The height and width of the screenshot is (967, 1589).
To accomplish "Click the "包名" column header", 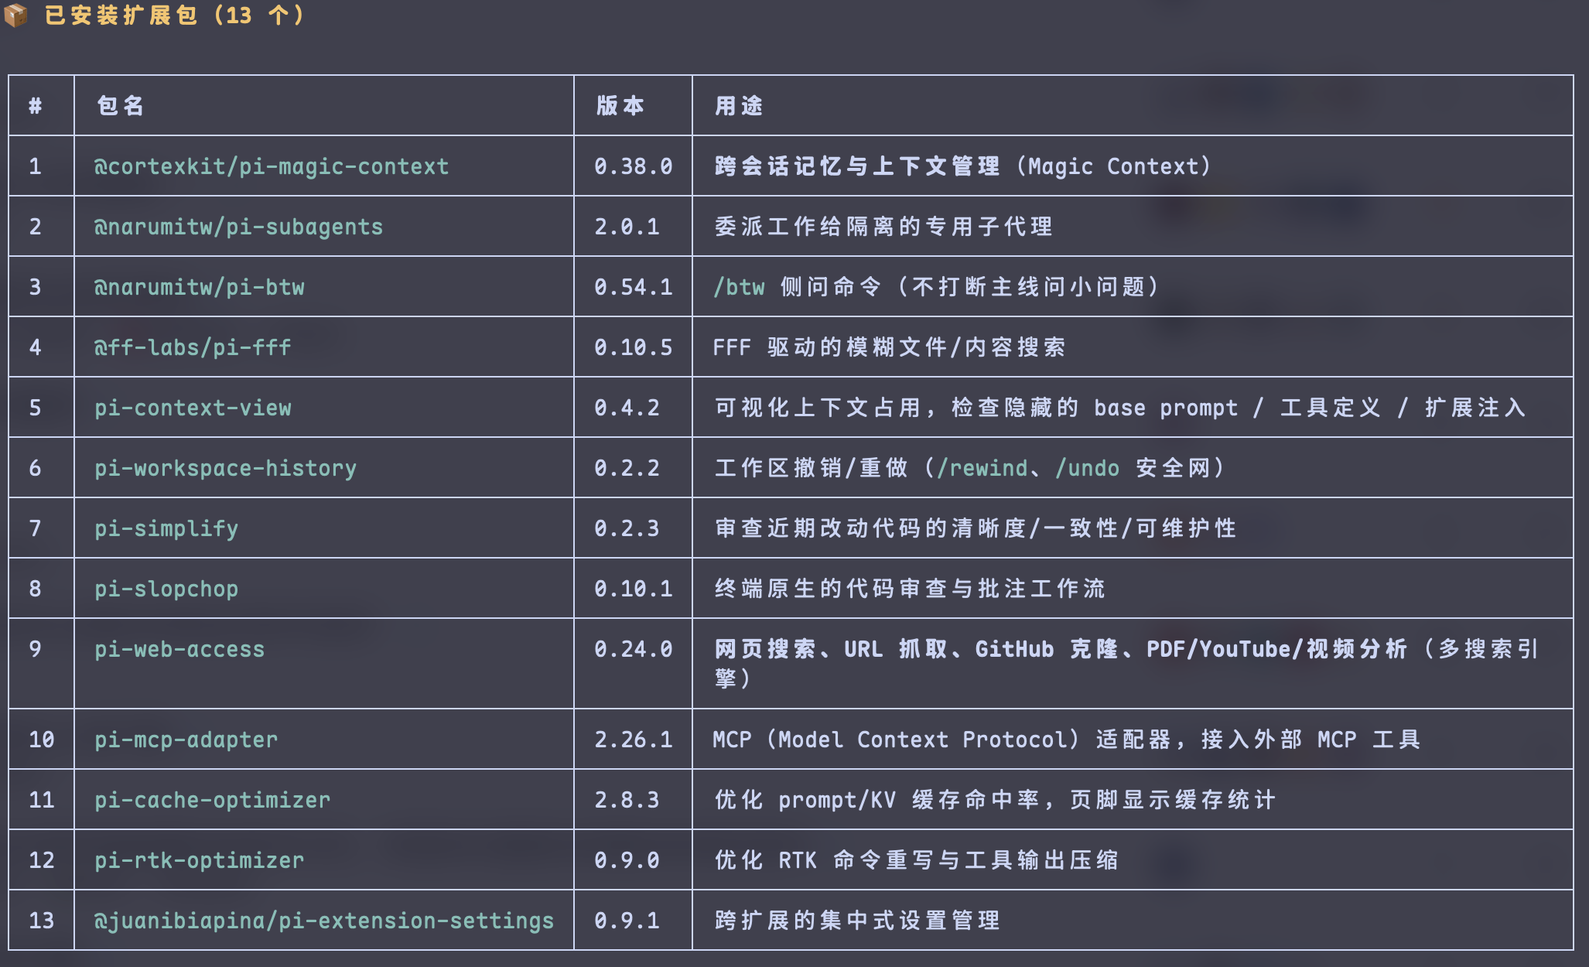I will pyautogui.click(x=120, y=105).
